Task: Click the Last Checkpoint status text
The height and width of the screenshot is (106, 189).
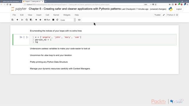Action: [x=135, y=9]
